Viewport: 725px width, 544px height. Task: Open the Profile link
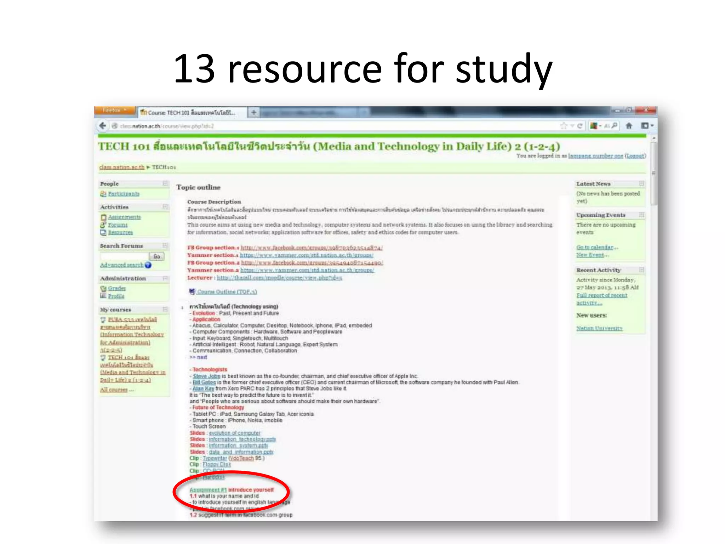116,296
